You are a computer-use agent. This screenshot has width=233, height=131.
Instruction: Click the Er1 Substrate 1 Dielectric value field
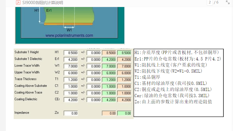pos(71,60)
